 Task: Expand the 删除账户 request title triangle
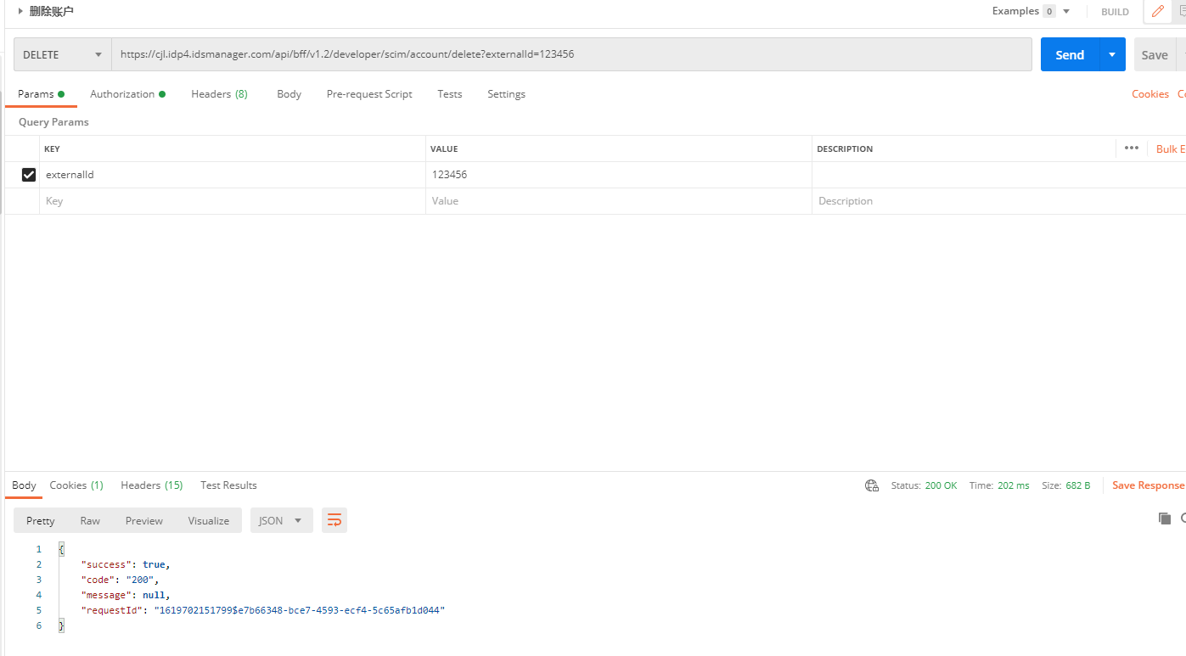(x=20, y=11)
